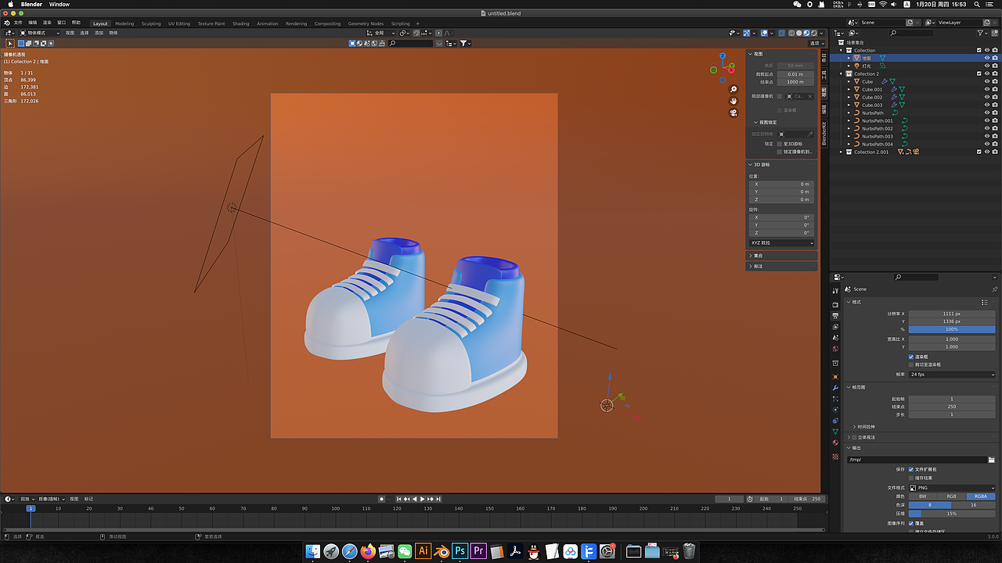
Task: Open Photoshop from the Dock
Action: click(460, 551)
